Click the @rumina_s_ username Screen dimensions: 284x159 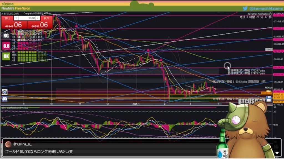[x=22, y=144]
